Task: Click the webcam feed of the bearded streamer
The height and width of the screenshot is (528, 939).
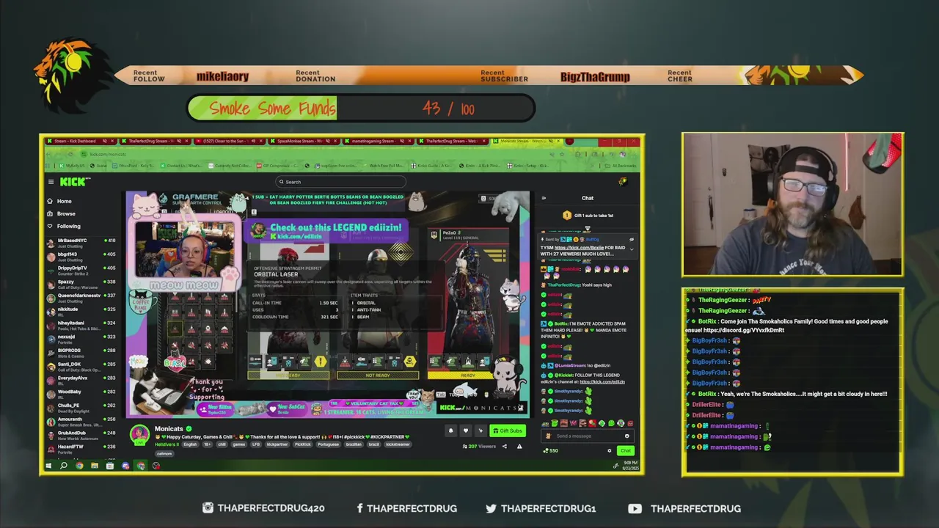Action: pyautogui.click(x=793, y=205)
